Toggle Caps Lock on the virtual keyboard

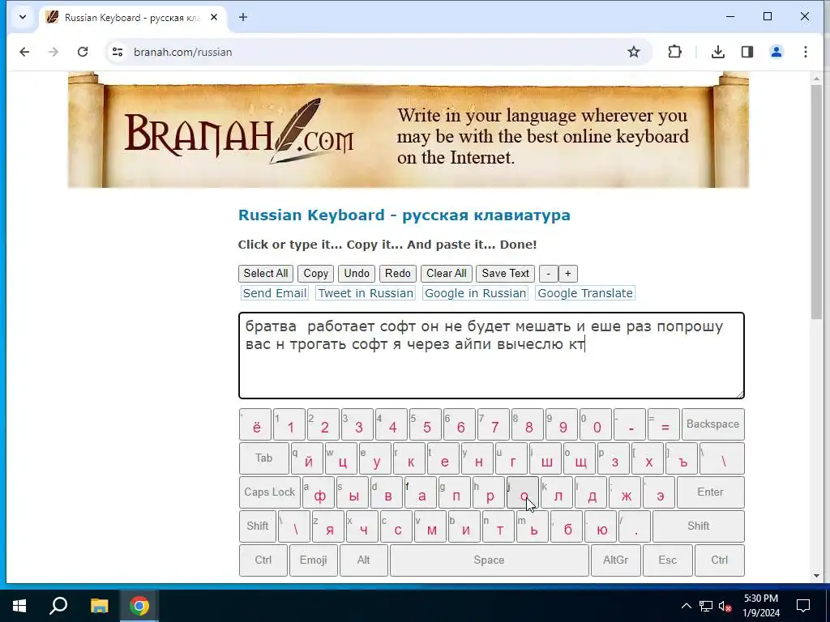269,492
